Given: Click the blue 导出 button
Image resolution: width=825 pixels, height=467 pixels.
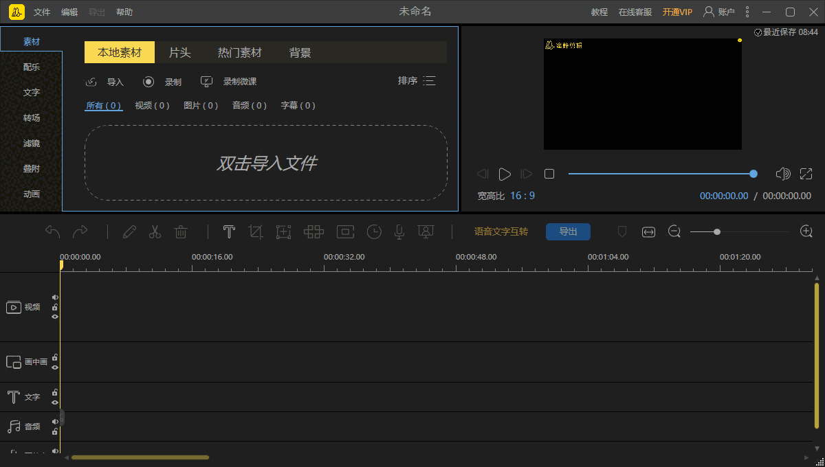Looking at the screenshot, I should [568, 232].
